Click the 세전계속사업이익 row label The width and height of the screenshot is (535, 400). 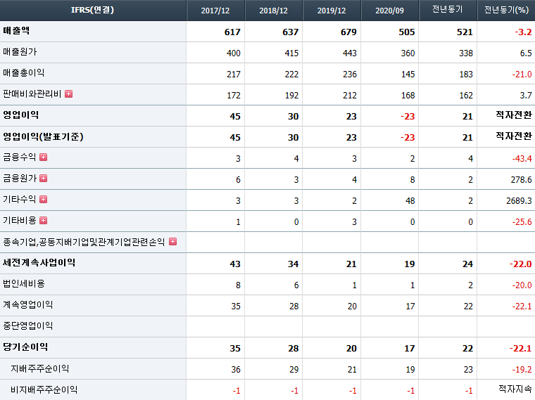point(39,263)
